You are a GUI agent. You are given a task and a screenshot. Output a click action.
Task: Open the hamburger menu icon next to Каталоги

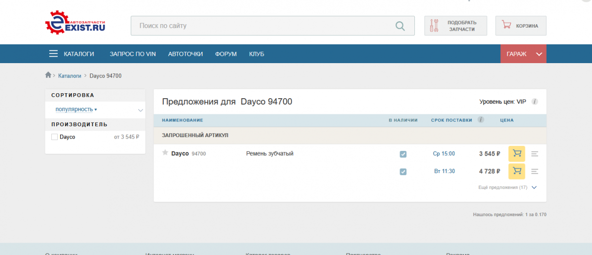[53, 54]
